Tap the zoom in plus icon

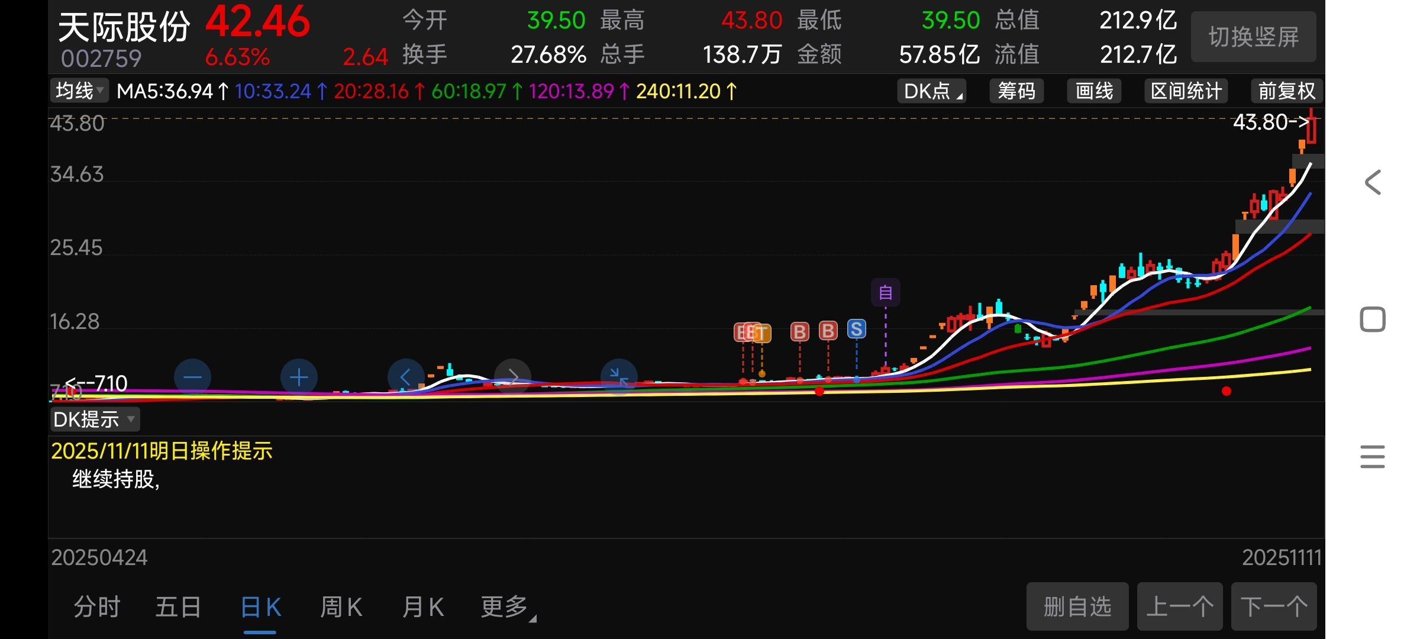[x=299, y=377]
